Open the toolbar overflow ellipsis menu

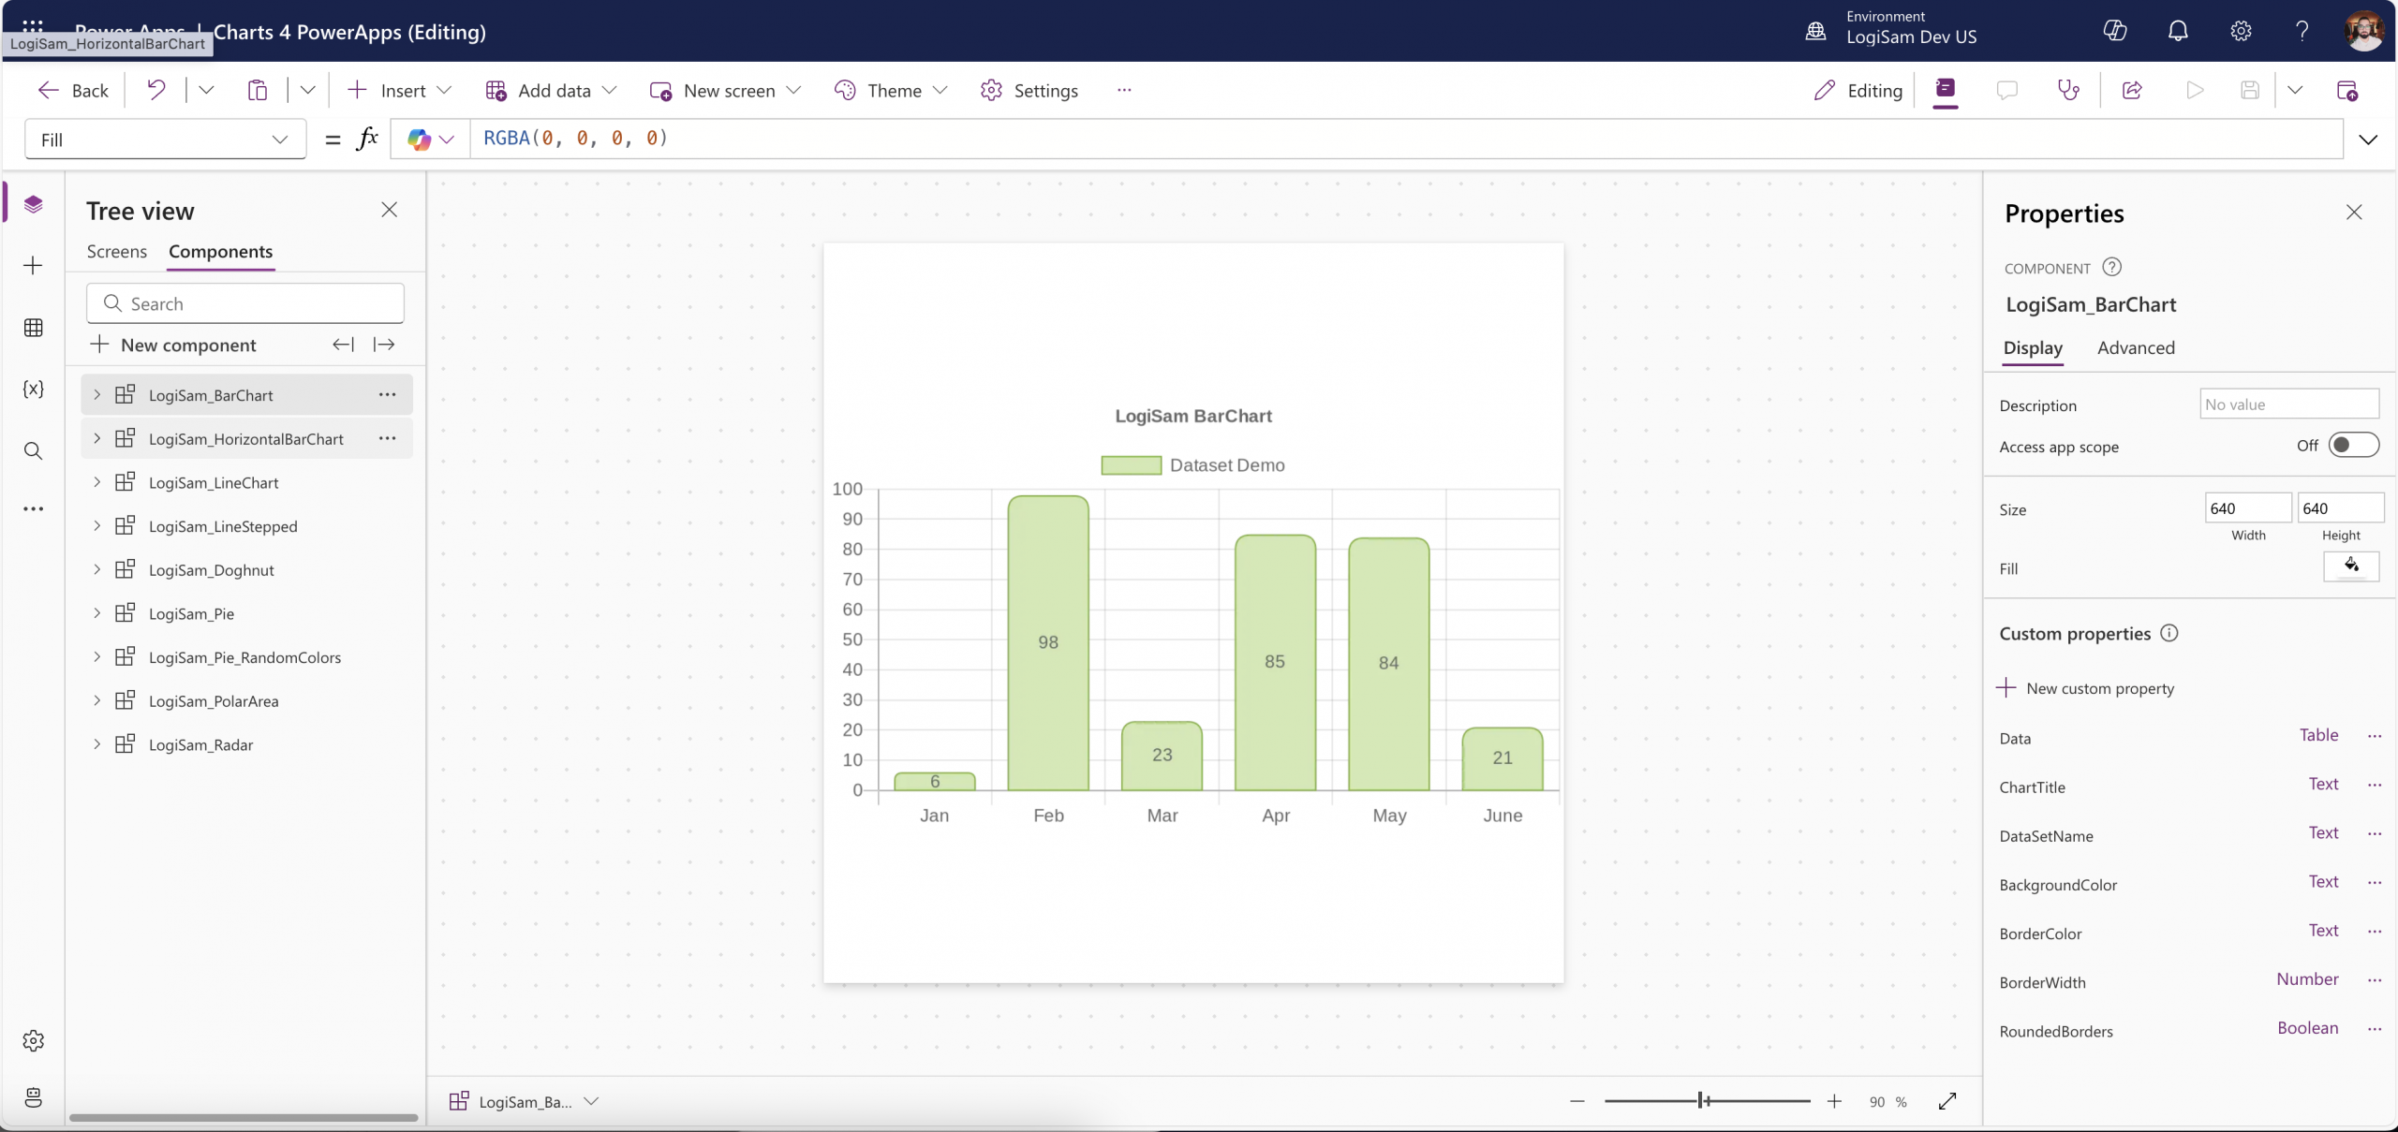coord(1124,90)
